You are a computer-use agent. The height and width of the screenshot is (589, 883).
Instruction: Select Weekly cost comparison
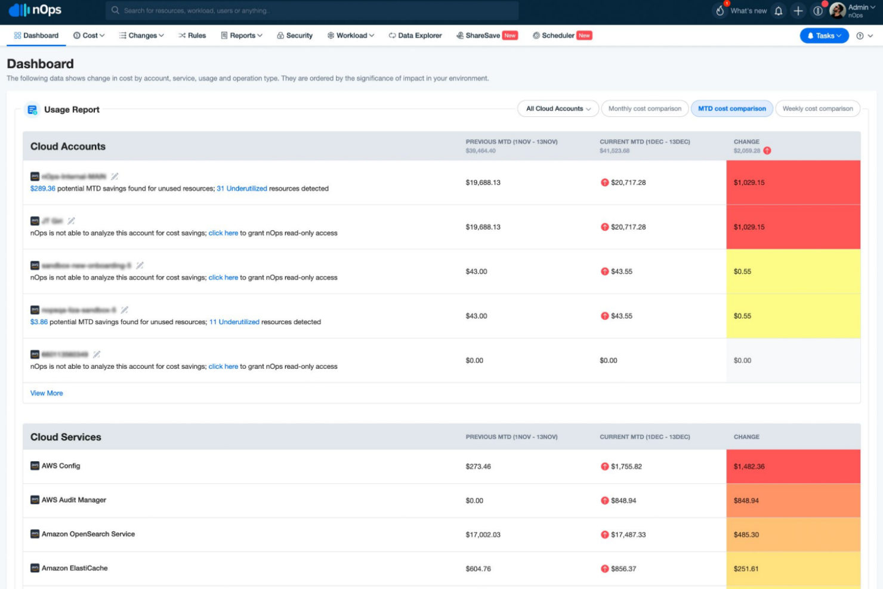pyautogui.click(x=818, y=108)
